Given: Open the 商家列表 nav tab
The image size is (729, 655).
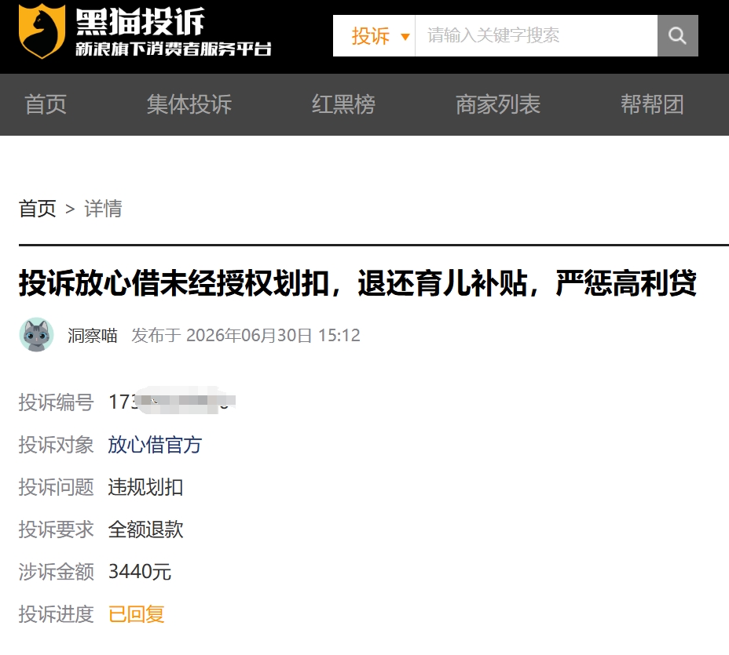Looking at the screenshot, I should [x=498, y=104].
